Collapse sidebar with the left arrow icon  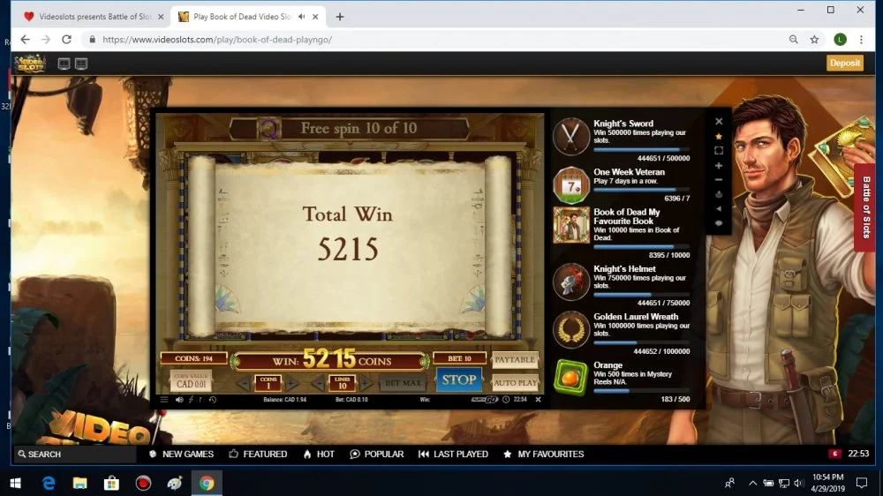coord(719,209)
